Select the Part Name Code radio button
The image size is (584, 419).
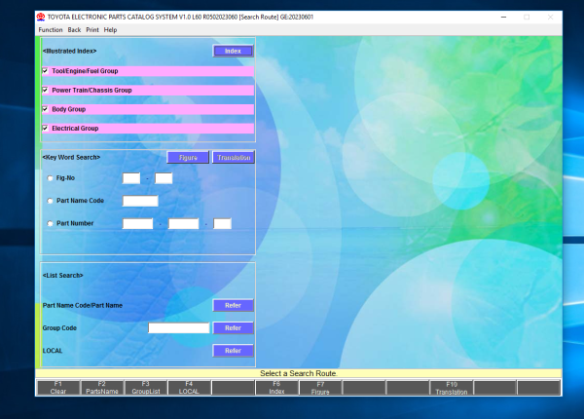pyautogui.click(x=50, y=201)
